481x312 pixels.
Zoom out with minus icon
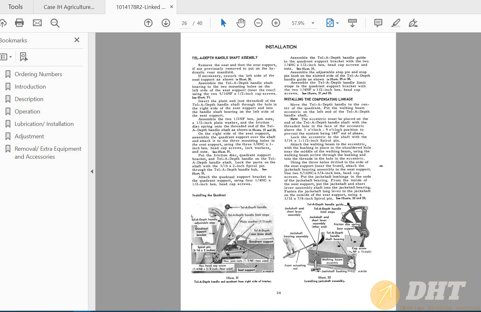coord(258,23)
